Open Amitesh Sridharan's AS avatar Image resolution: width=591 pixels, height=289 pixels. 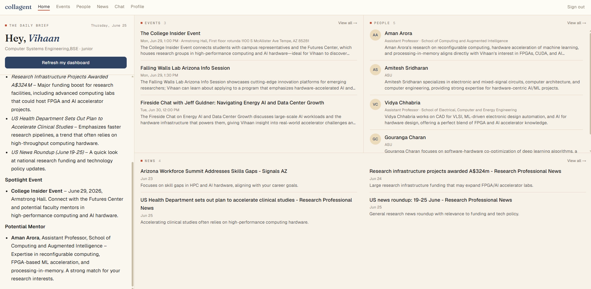click(x=375, y=70)
